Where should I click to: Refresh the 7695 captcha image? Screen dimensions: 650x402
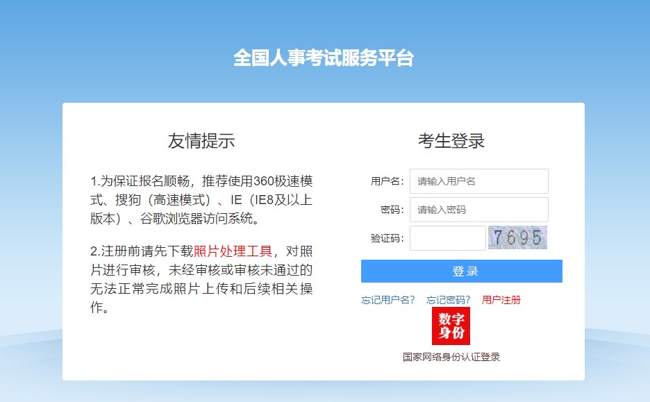tap(517, 237)
